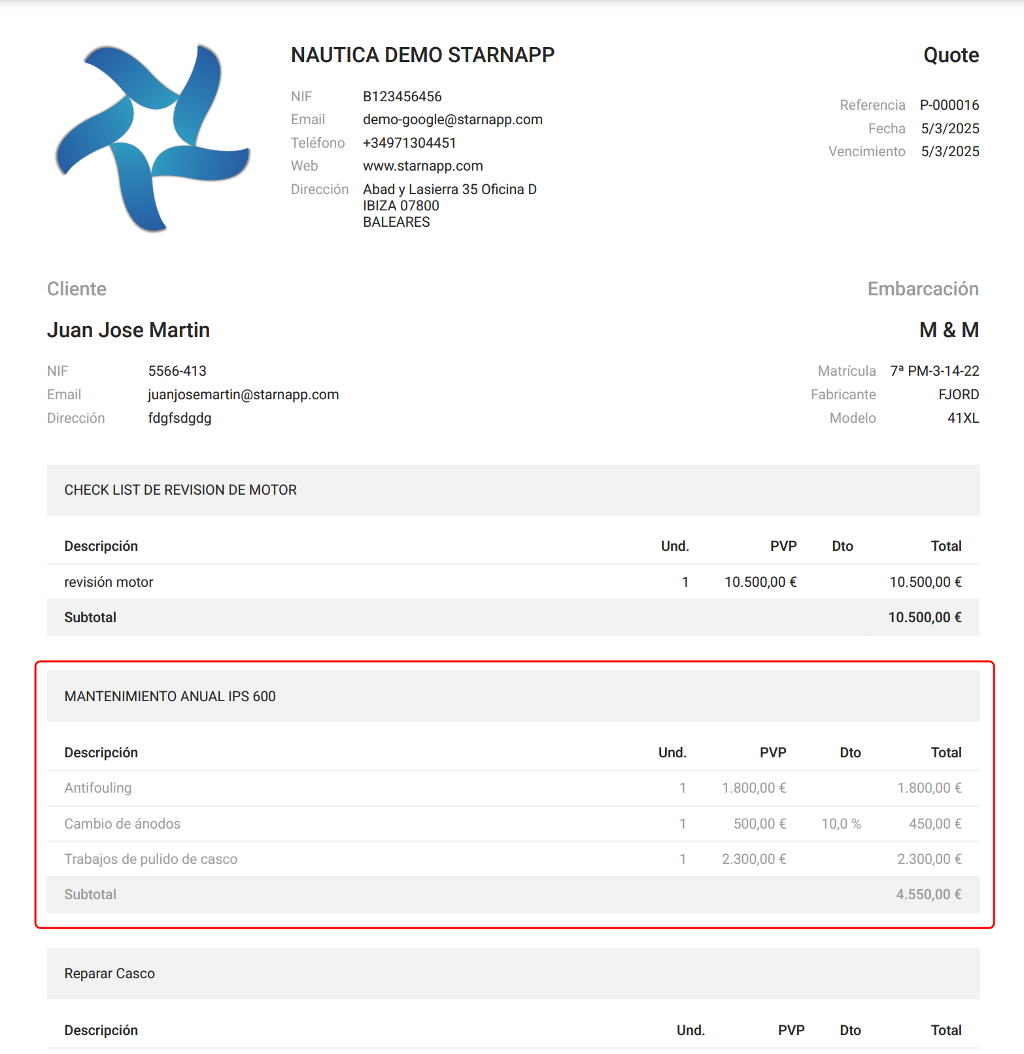Click Subtotal label under revisión motor
The image size is (1024, 1054).
pos(90,618)
